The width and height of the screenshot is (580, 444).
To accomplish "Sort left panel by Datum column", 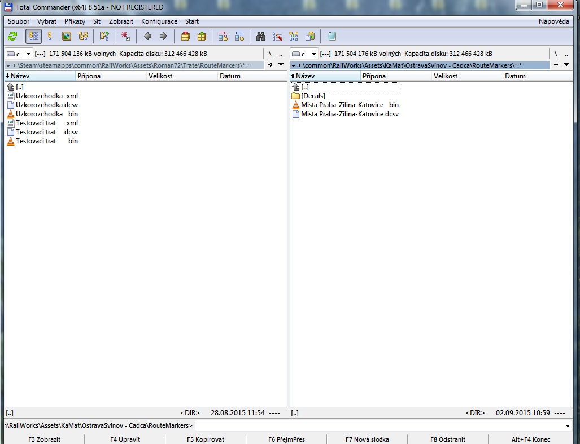I will click(252, 76).
